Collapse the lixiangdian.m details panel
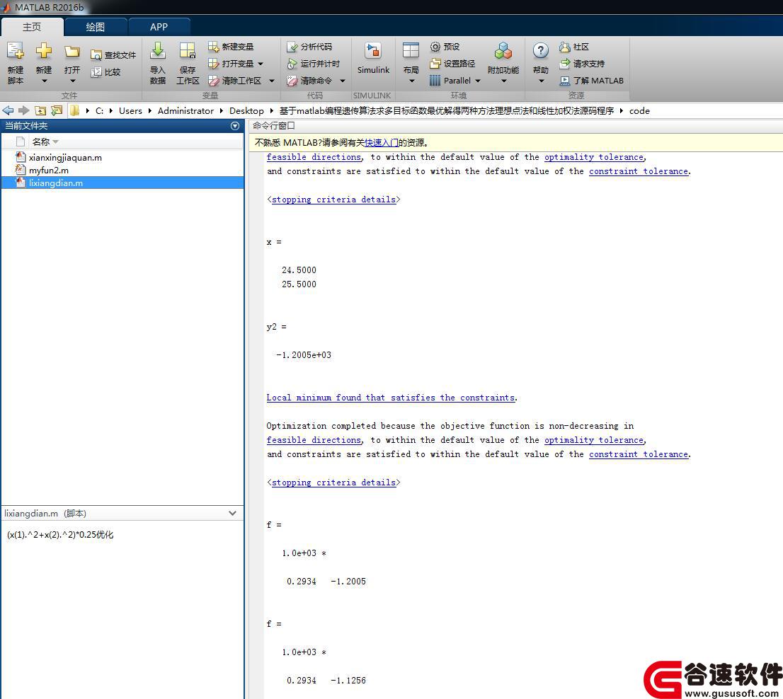The height and width of the screenshot is (699, 783). click(232, 513)
